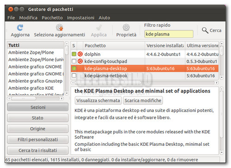Click the Seleziona aggiornamenti icon

tap(60, 27)
